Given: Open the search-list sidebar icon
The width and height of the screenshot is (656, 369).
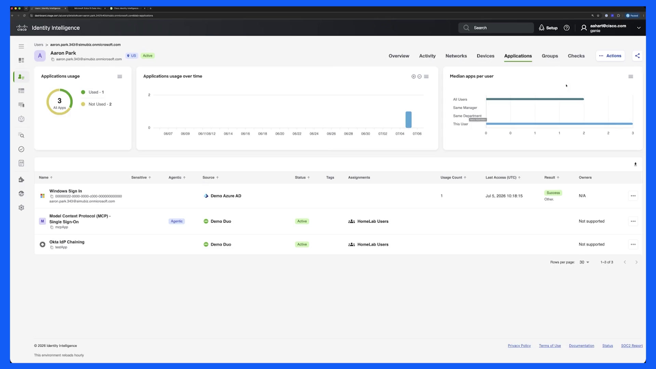Looking at the screenshot, I should (21, 135).
